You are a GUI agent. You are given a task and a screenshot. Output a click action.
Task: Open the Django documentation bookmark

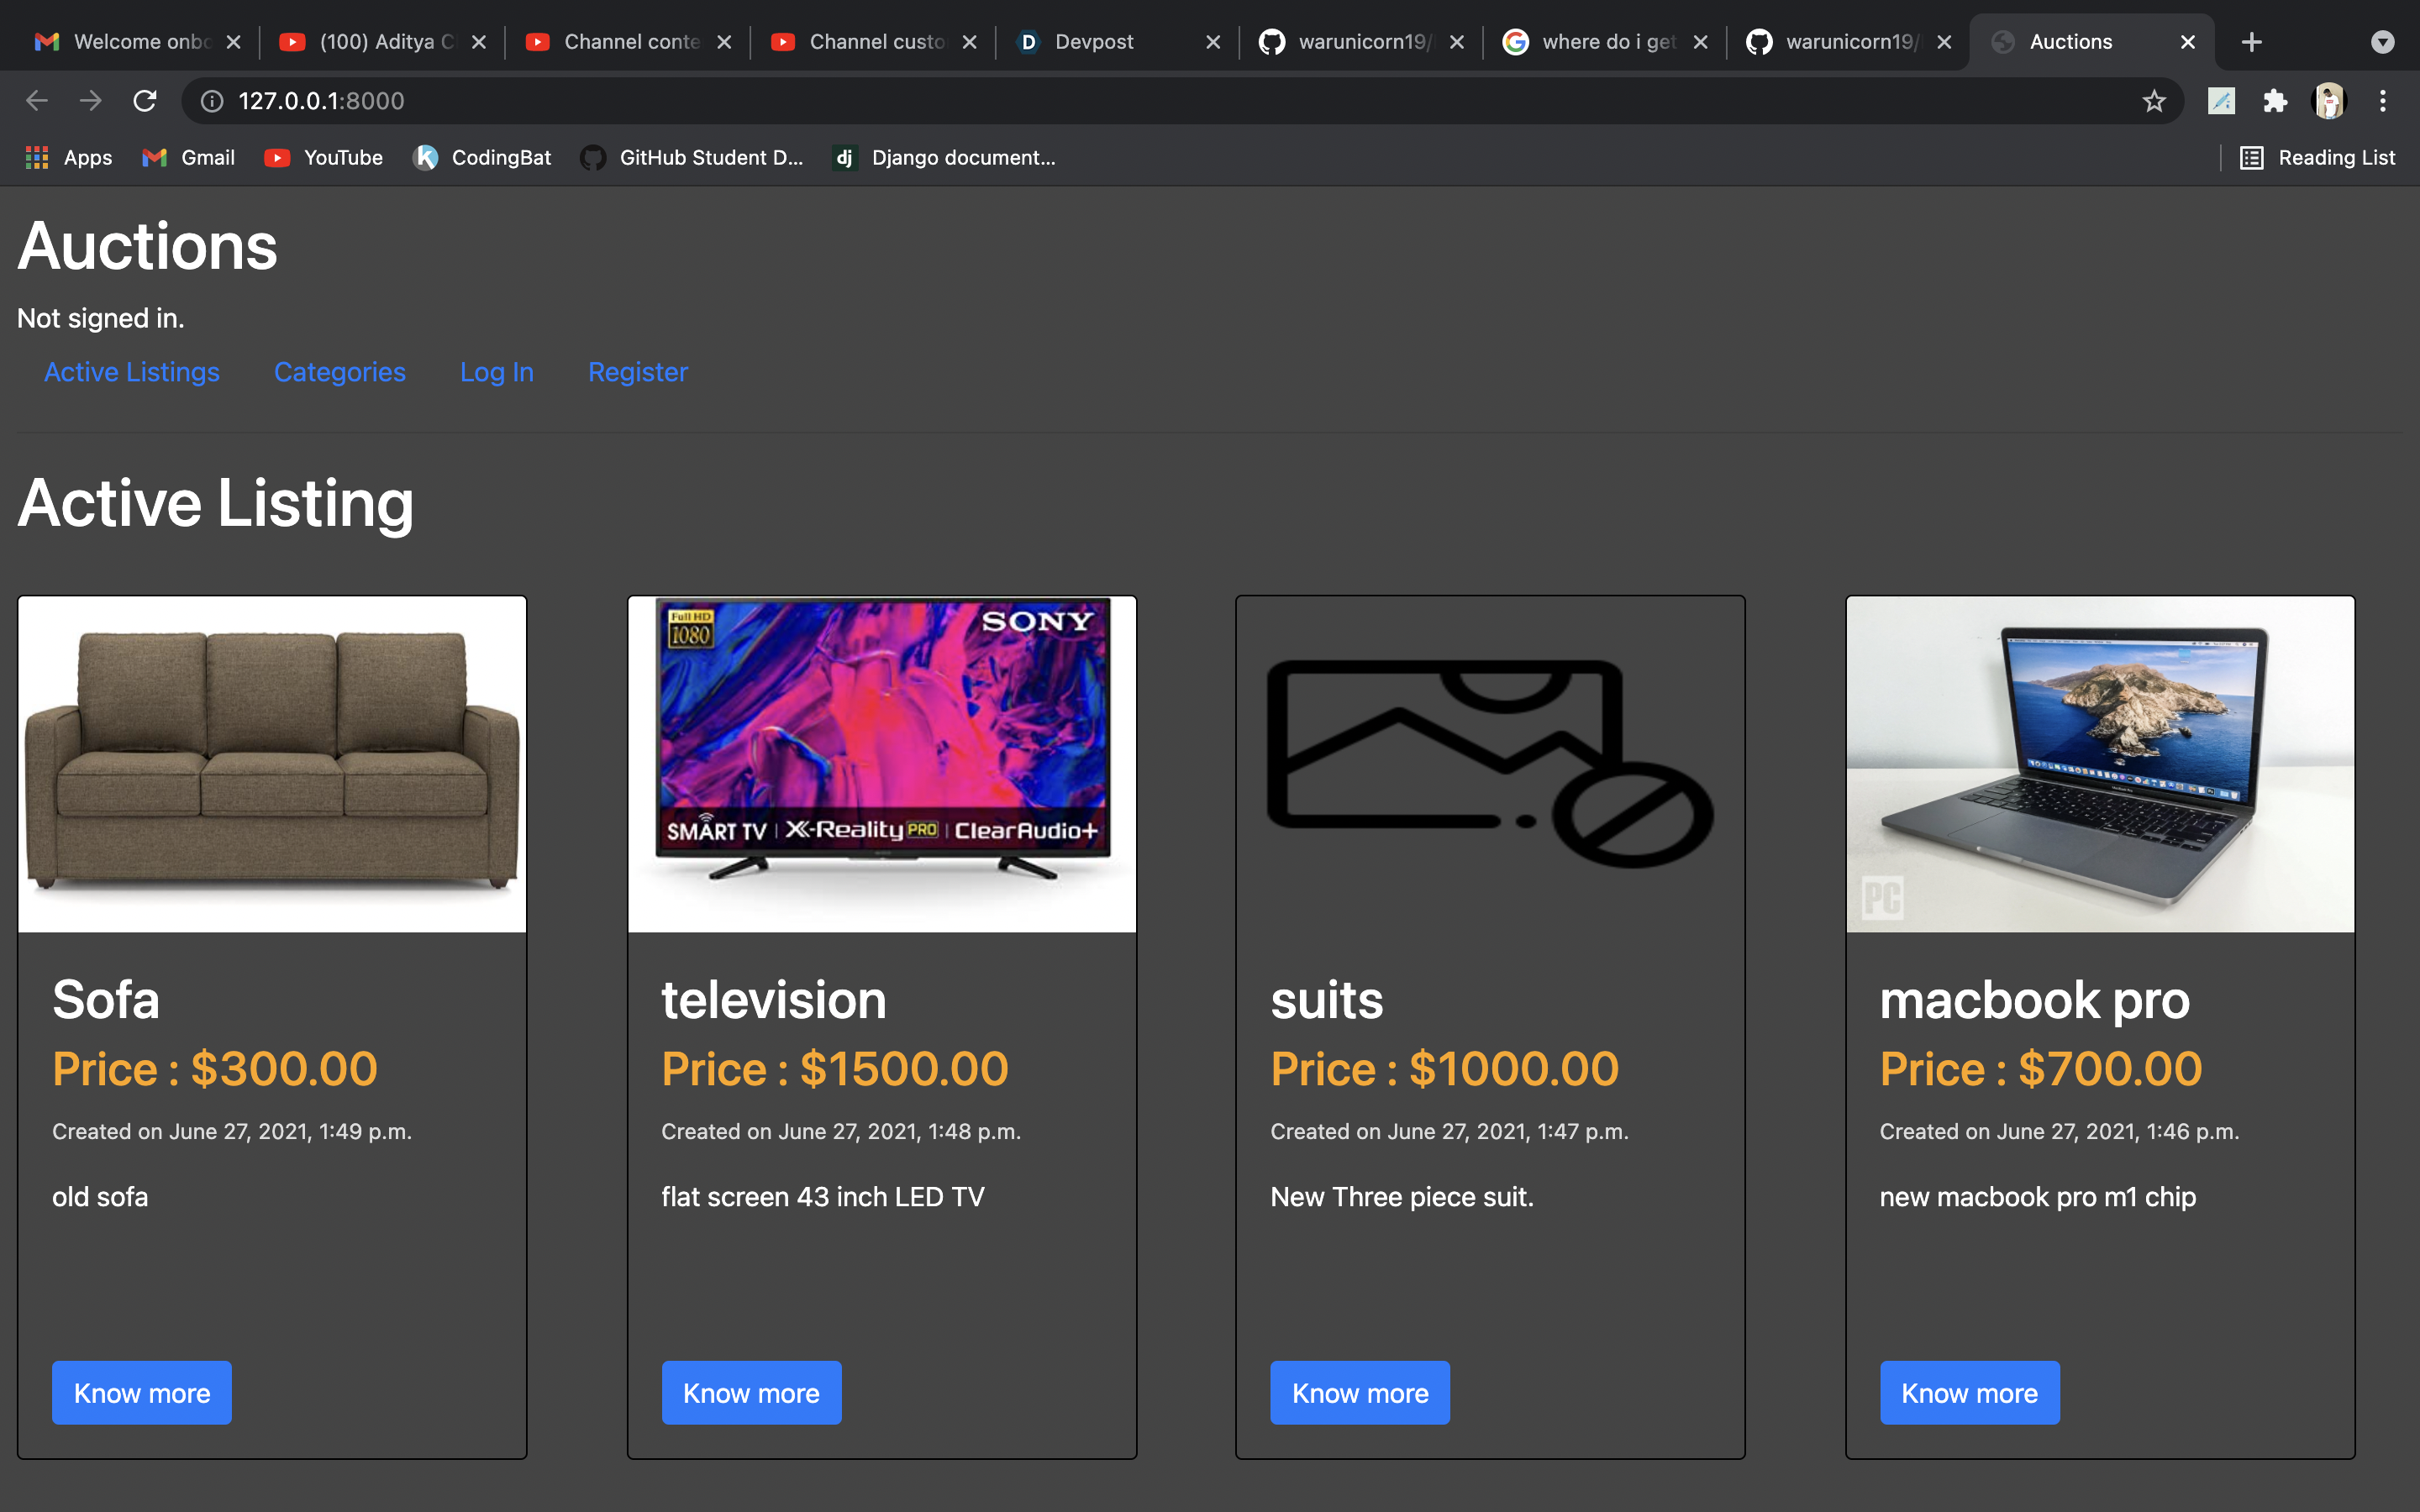coord(944,158)
